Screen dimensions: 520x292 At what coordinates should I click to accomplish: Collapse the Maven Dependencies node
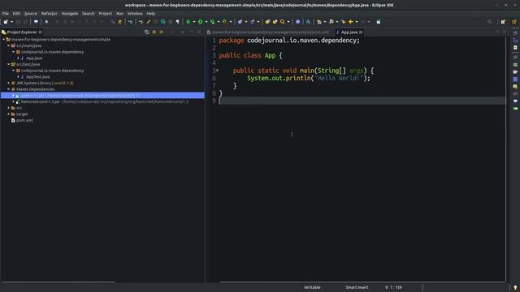[9, 89]
